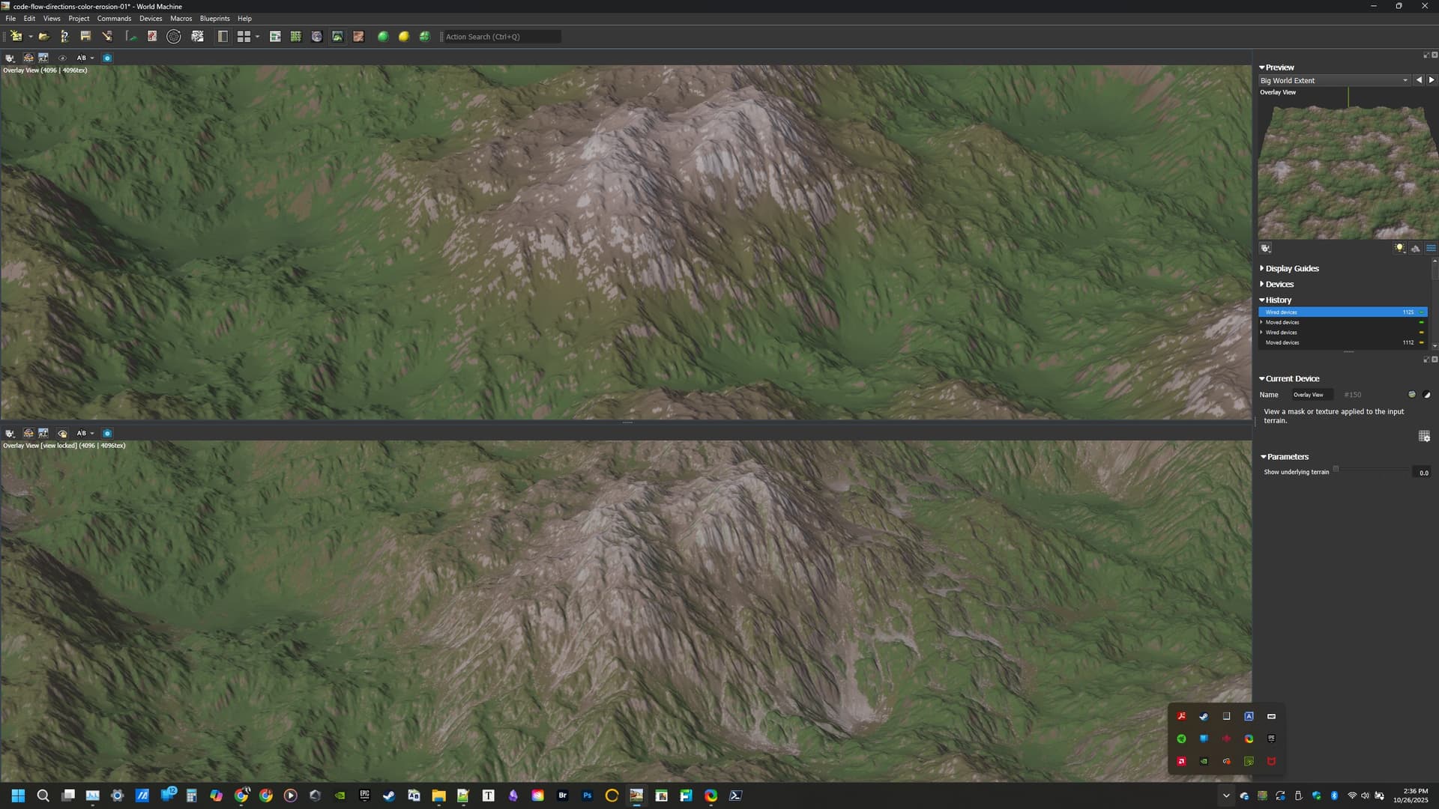Click the Action Search input field
The image size is (1439, 809).
(501, 37)
